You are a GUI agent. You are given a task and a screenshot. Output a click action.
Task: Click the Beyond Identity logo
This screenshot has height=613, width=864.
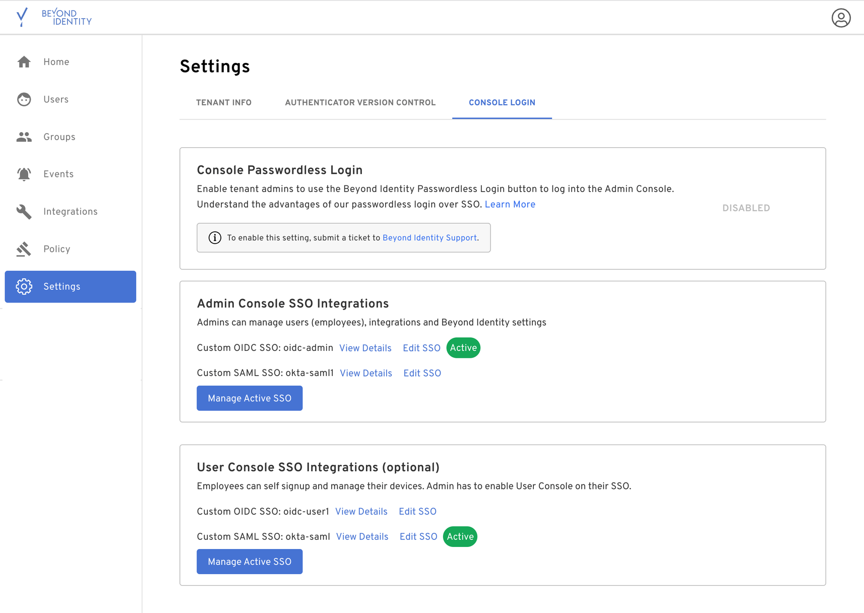[x=54, y=18]
